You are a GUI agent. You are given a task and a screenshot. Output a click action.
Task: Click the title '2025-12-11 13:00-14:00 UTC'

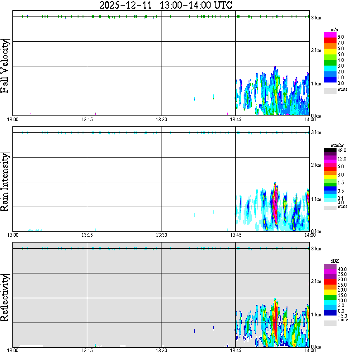click(166, 5)
